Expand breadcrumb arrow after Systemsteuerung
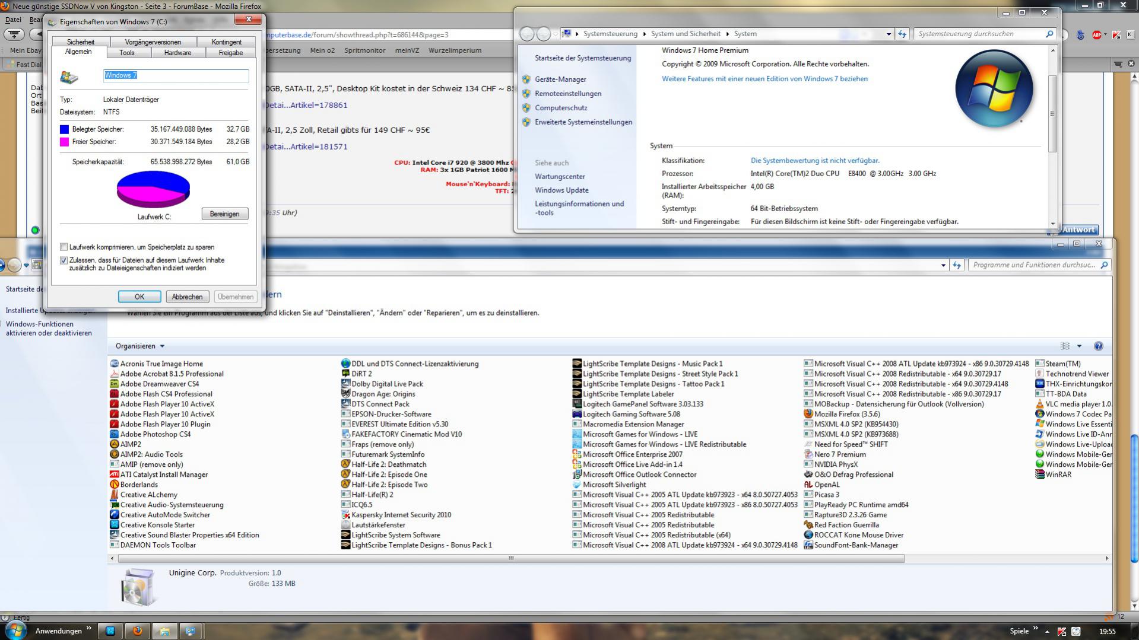This screenshot has height=640, width=1139. [645, 34]
